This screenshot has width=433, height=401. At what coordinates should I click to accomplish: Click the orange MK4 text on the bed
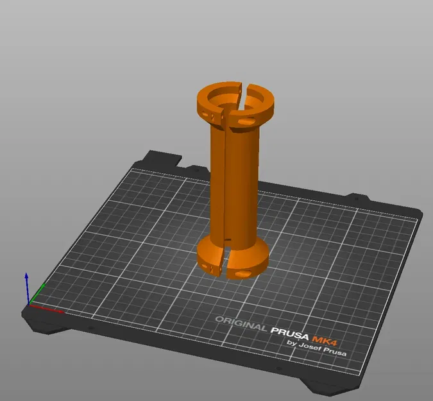coord(325,340)
